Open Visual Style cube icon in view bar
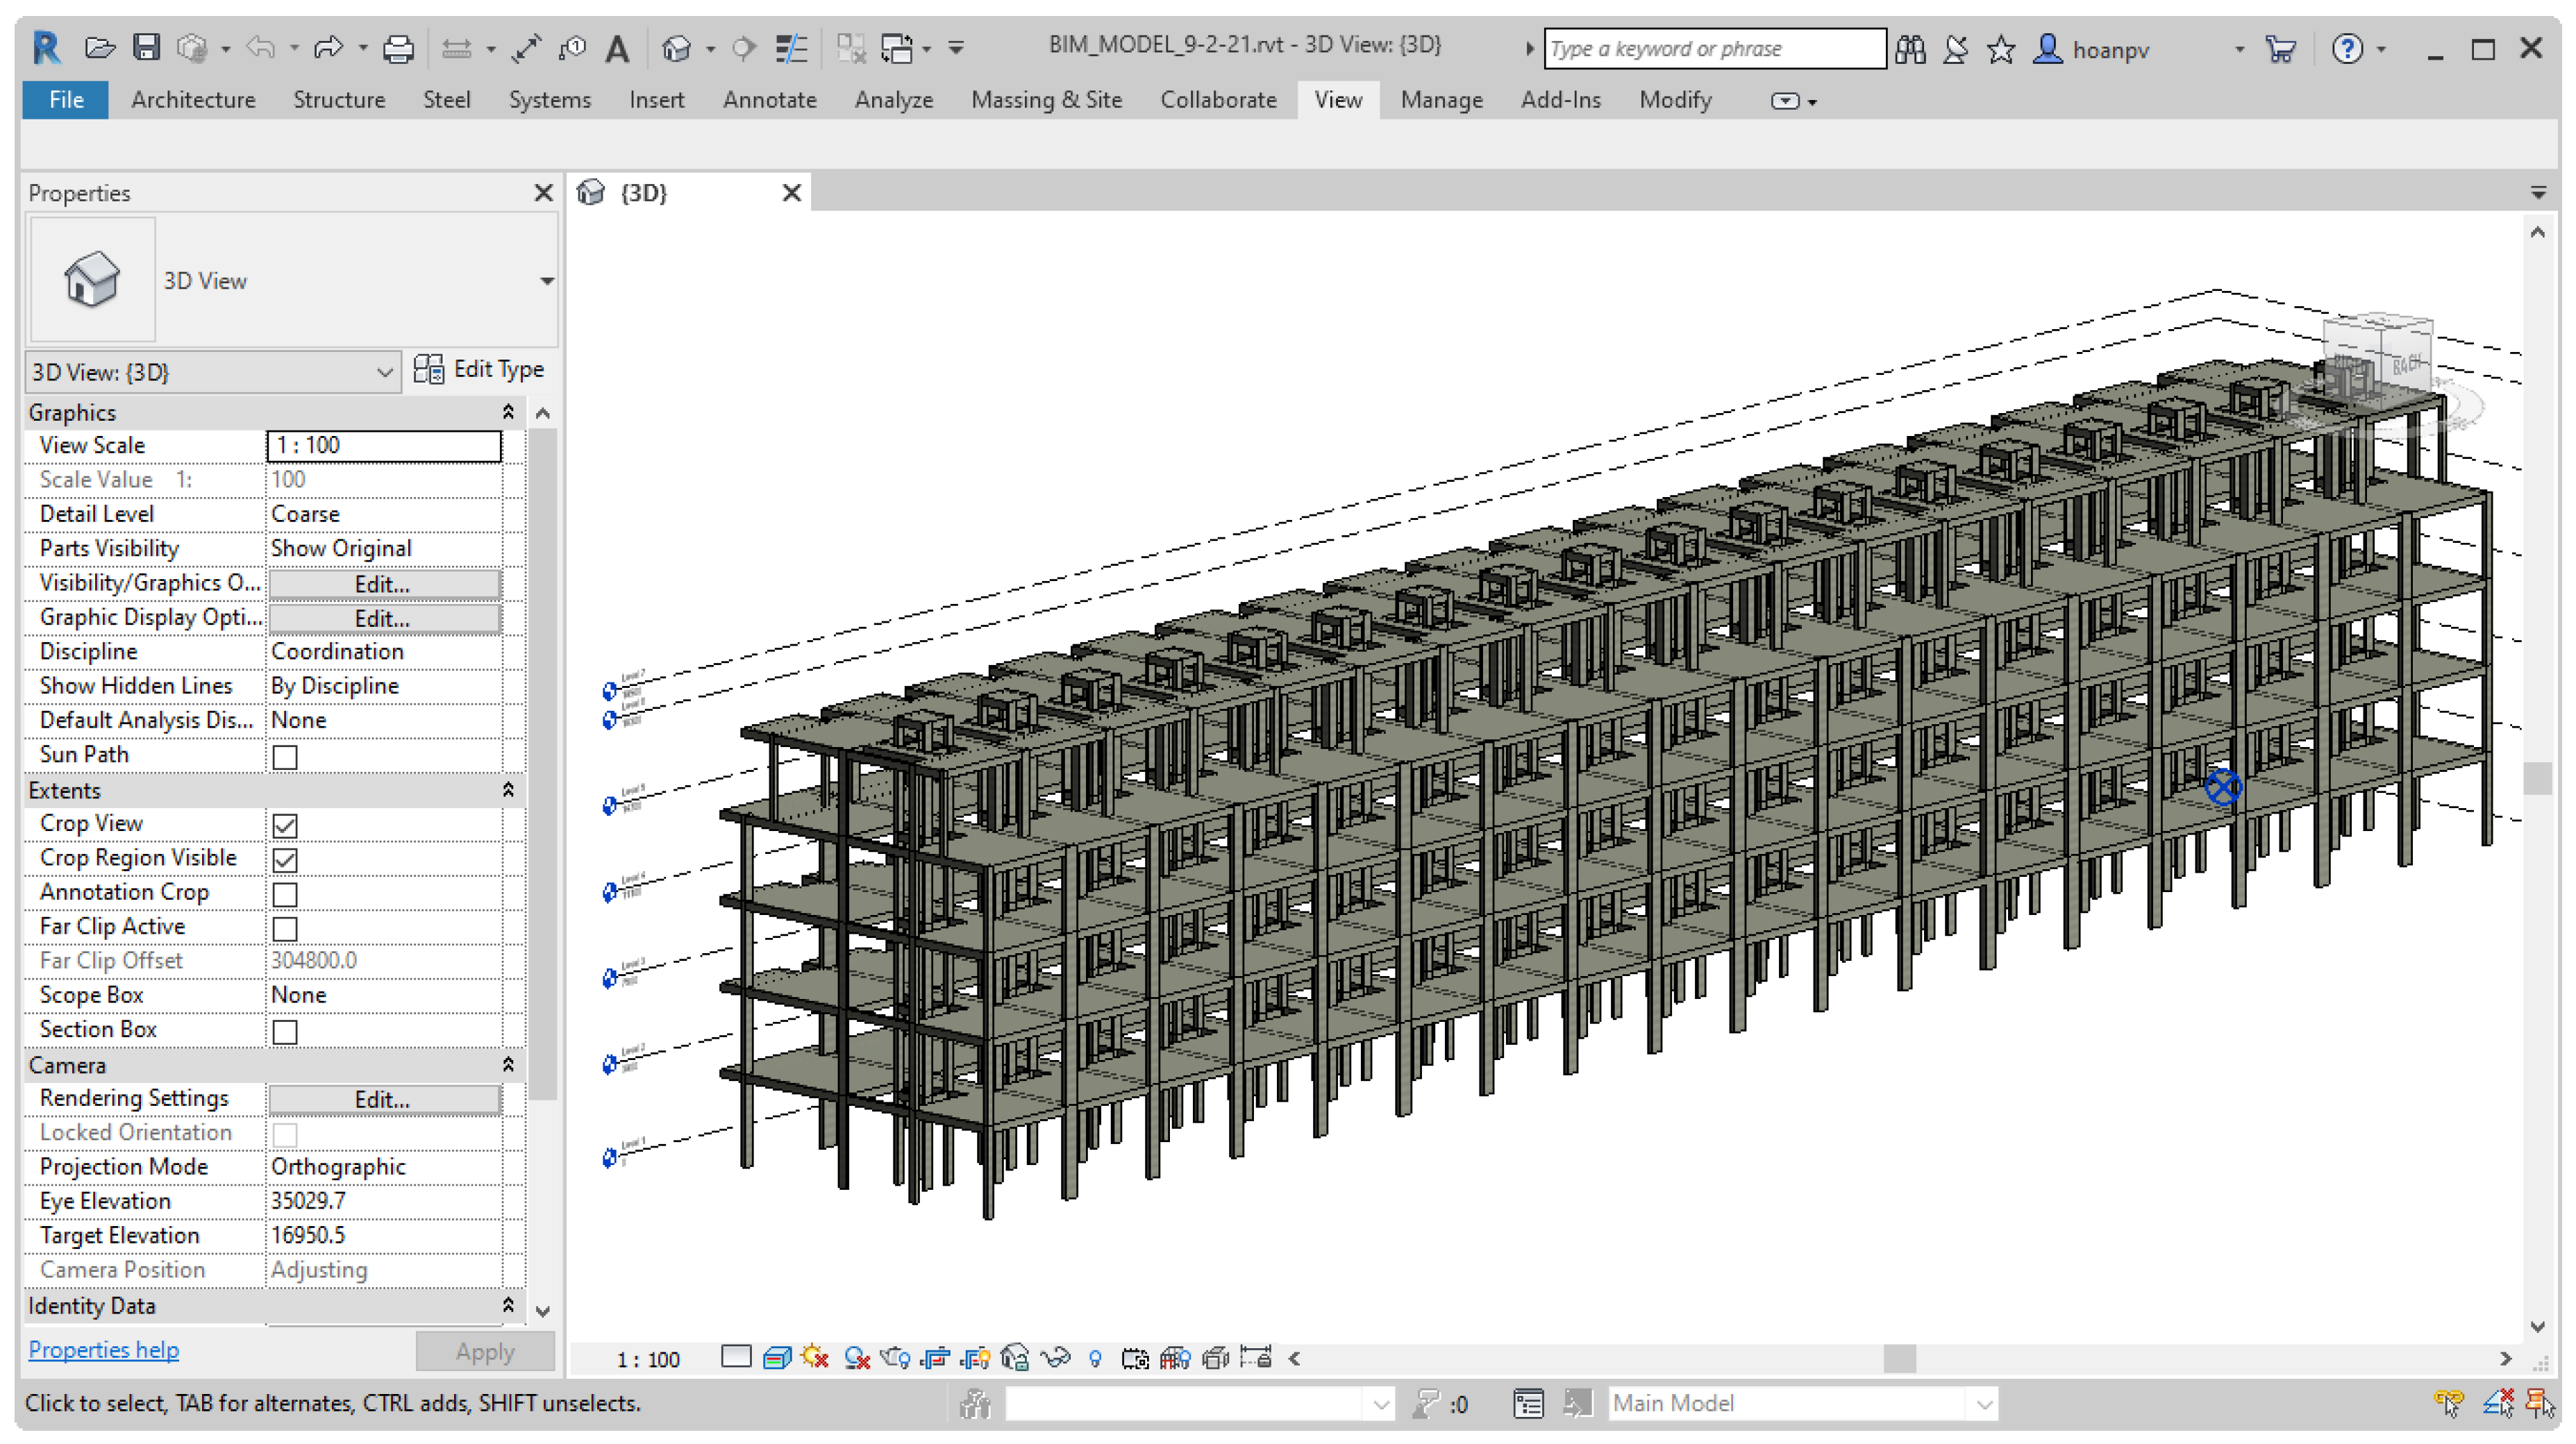The height and width of the screenshot is (1444, 2576). [776, 1357]
